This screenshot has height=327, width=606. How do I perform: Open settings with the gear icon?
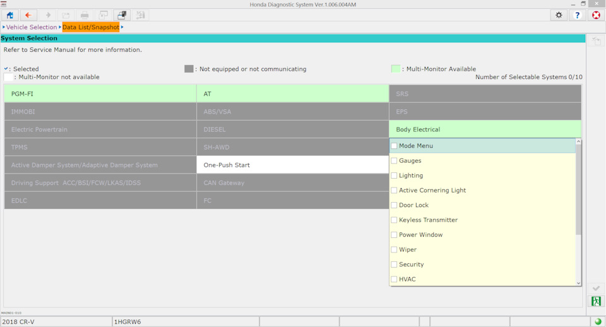(559, 15)
